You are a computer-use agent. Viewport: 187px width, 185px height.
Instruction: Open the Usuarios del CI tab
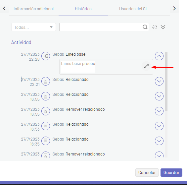(133, 9)
